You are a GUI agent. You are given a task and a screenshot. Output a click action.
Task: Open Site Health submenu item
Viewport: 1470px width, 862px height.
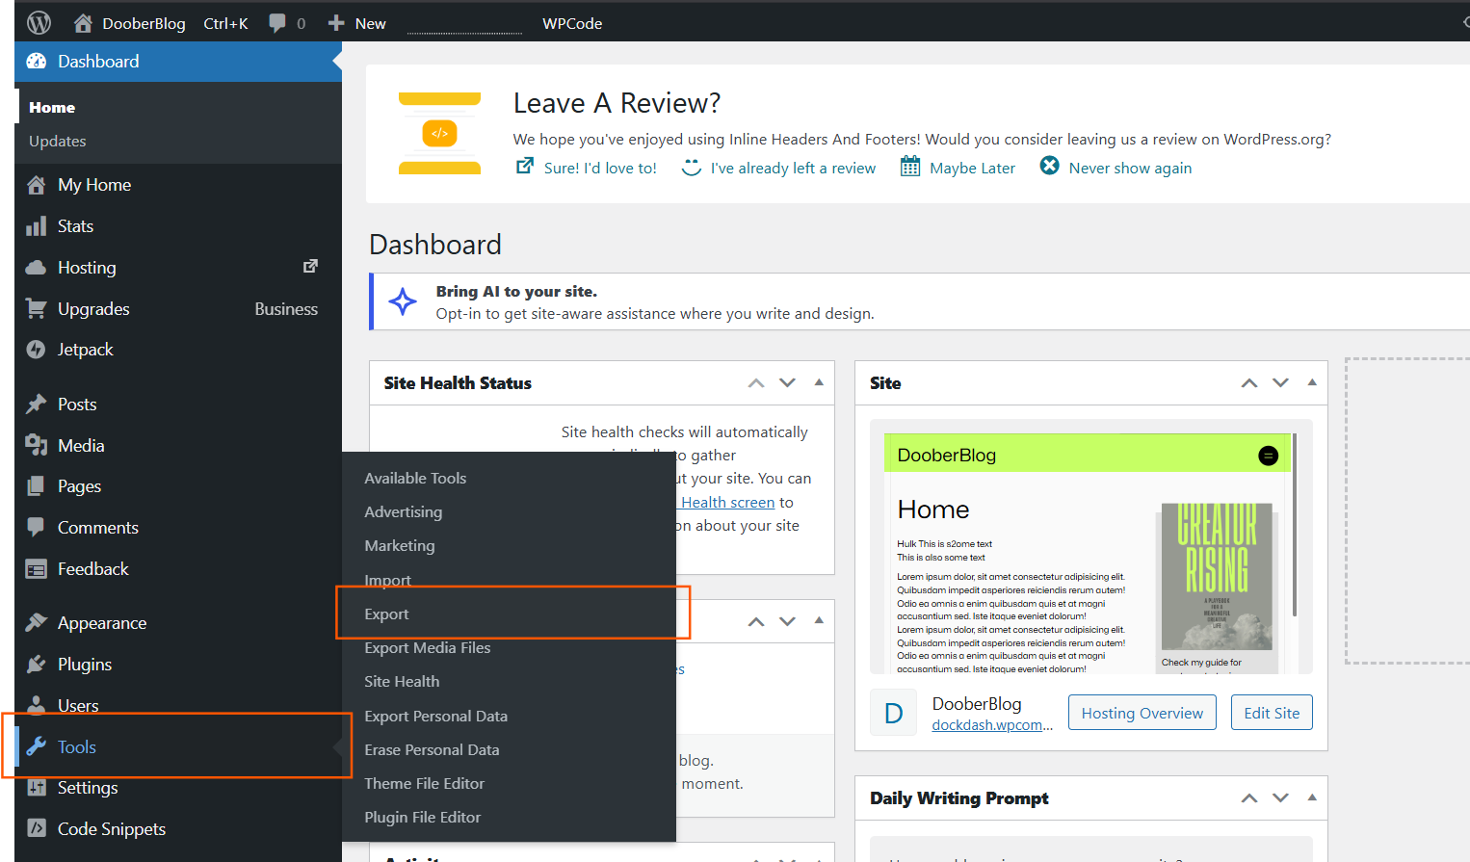coord(402,682)
